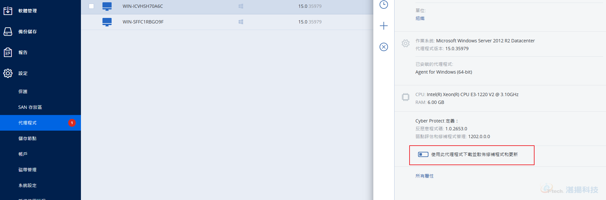
Task: Click the clock activities icon in details panel
Action: click(x=384, y=5)
